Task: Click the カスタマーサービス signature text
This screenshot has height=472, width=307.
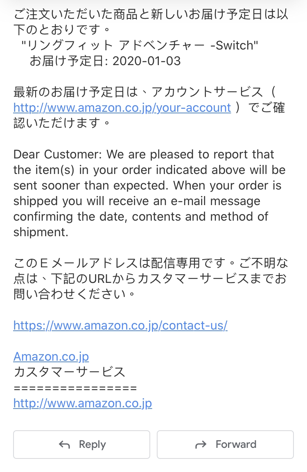Action: [70, 372]
